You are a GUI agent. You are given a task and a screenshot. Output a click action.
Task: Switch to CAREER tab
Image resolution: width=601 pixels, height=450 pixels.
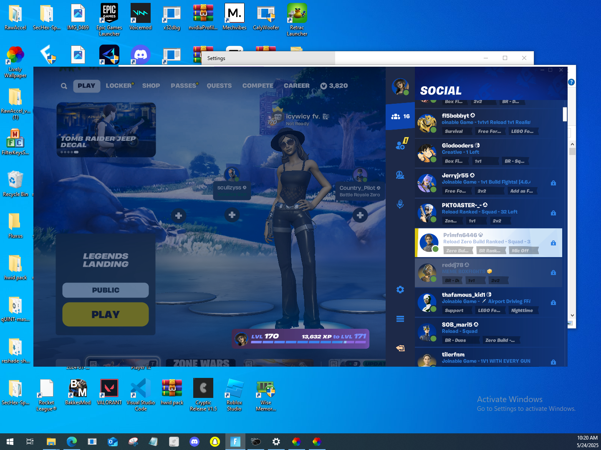coord(297,86)
